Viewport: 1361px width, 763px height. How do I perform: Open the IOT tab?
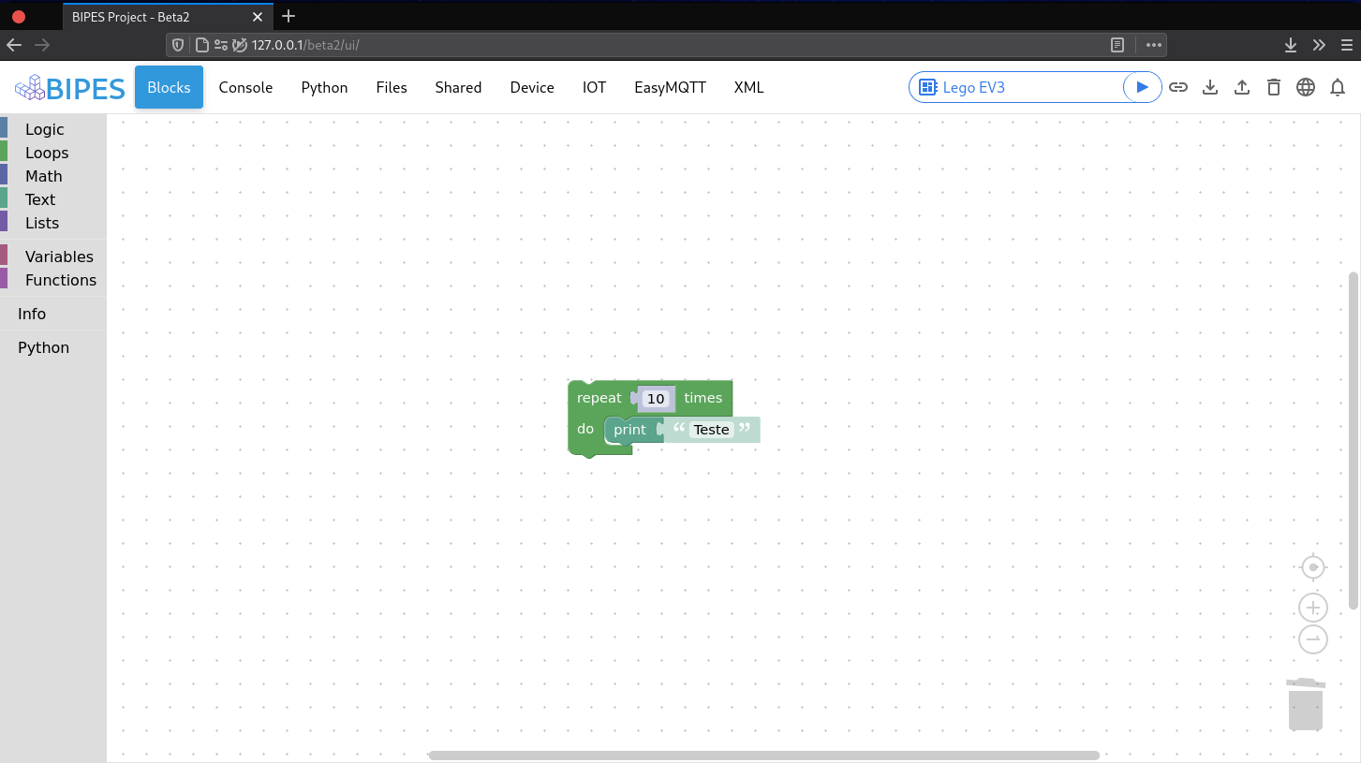point(594,87)
